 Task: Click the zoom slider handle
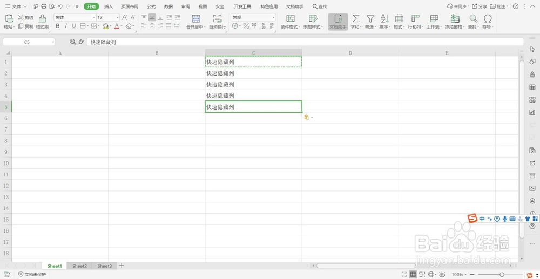click(502, 274)
